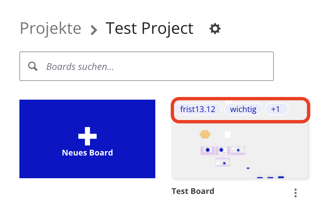Open the Test Board title link
322x214 pixels.
[193, 191]
